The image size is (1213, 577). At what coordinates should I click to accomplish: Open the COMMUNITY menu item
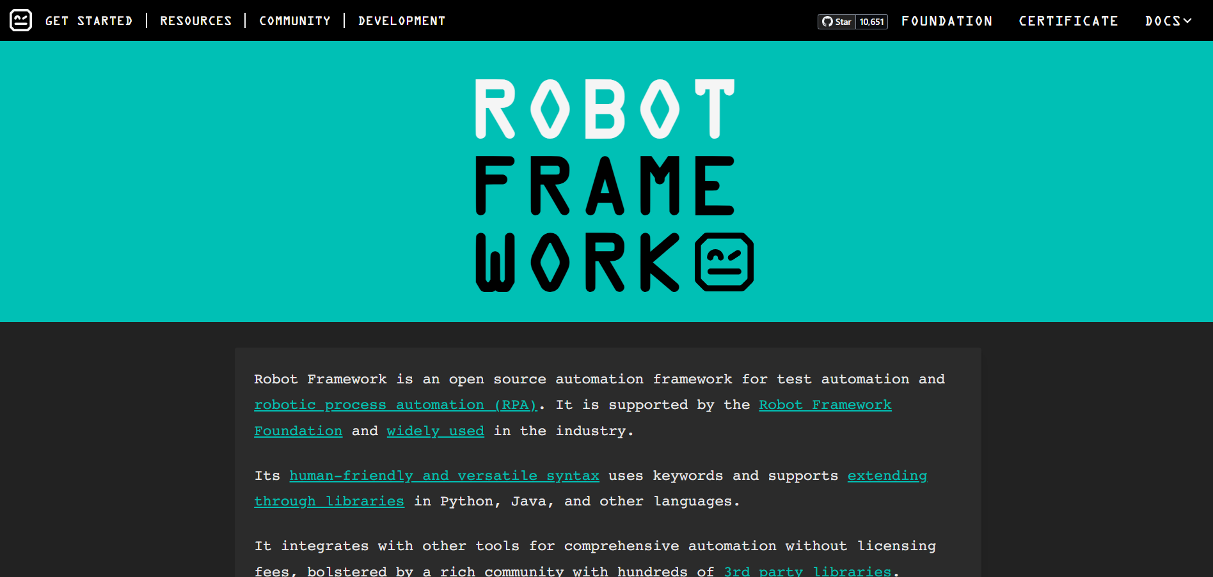pyautogui.click(x=295, y=20)
